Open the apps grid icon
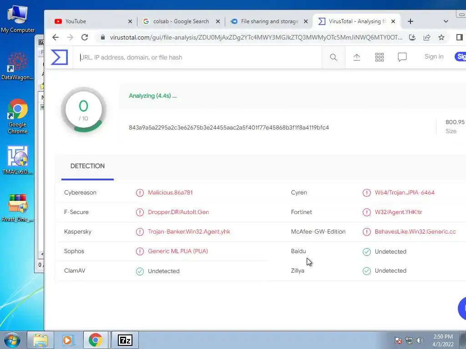 click(x=380, y=57)
